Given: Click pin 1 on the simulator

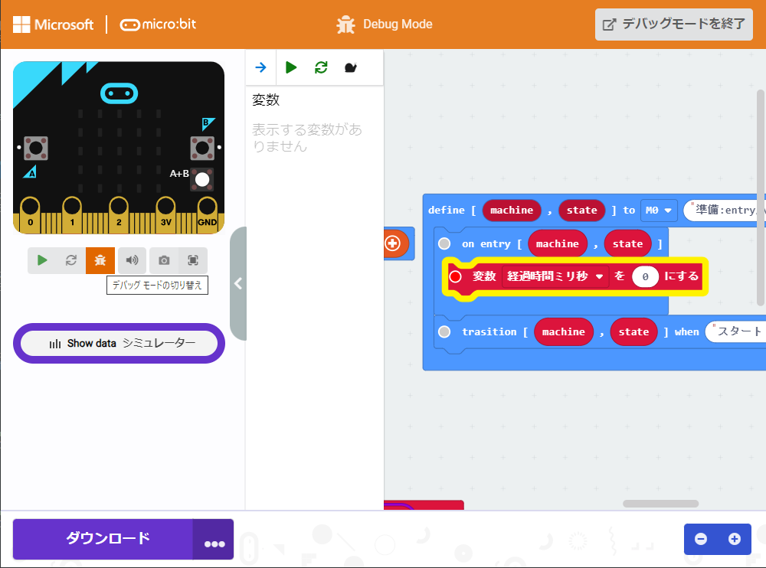Looking at the screenshot, I should [x=72, y=215].
